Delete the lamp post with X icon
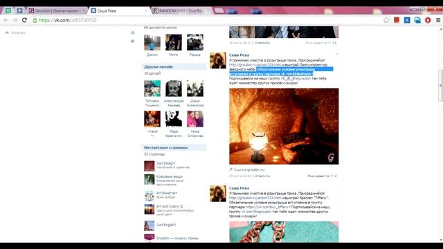 (x=336, y=54)
